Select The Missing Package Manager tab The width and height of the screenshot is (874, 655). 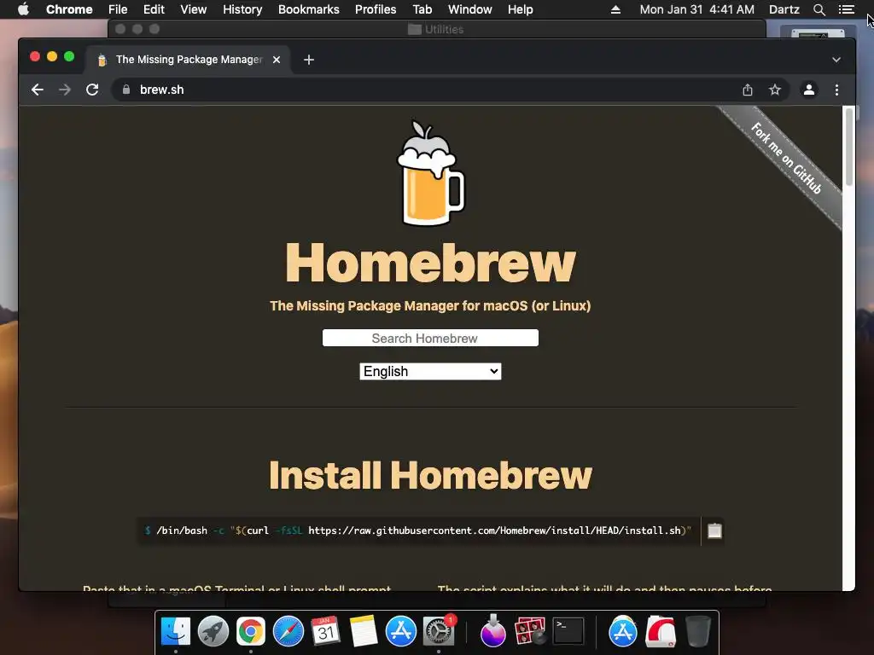[x=188, y=60]
